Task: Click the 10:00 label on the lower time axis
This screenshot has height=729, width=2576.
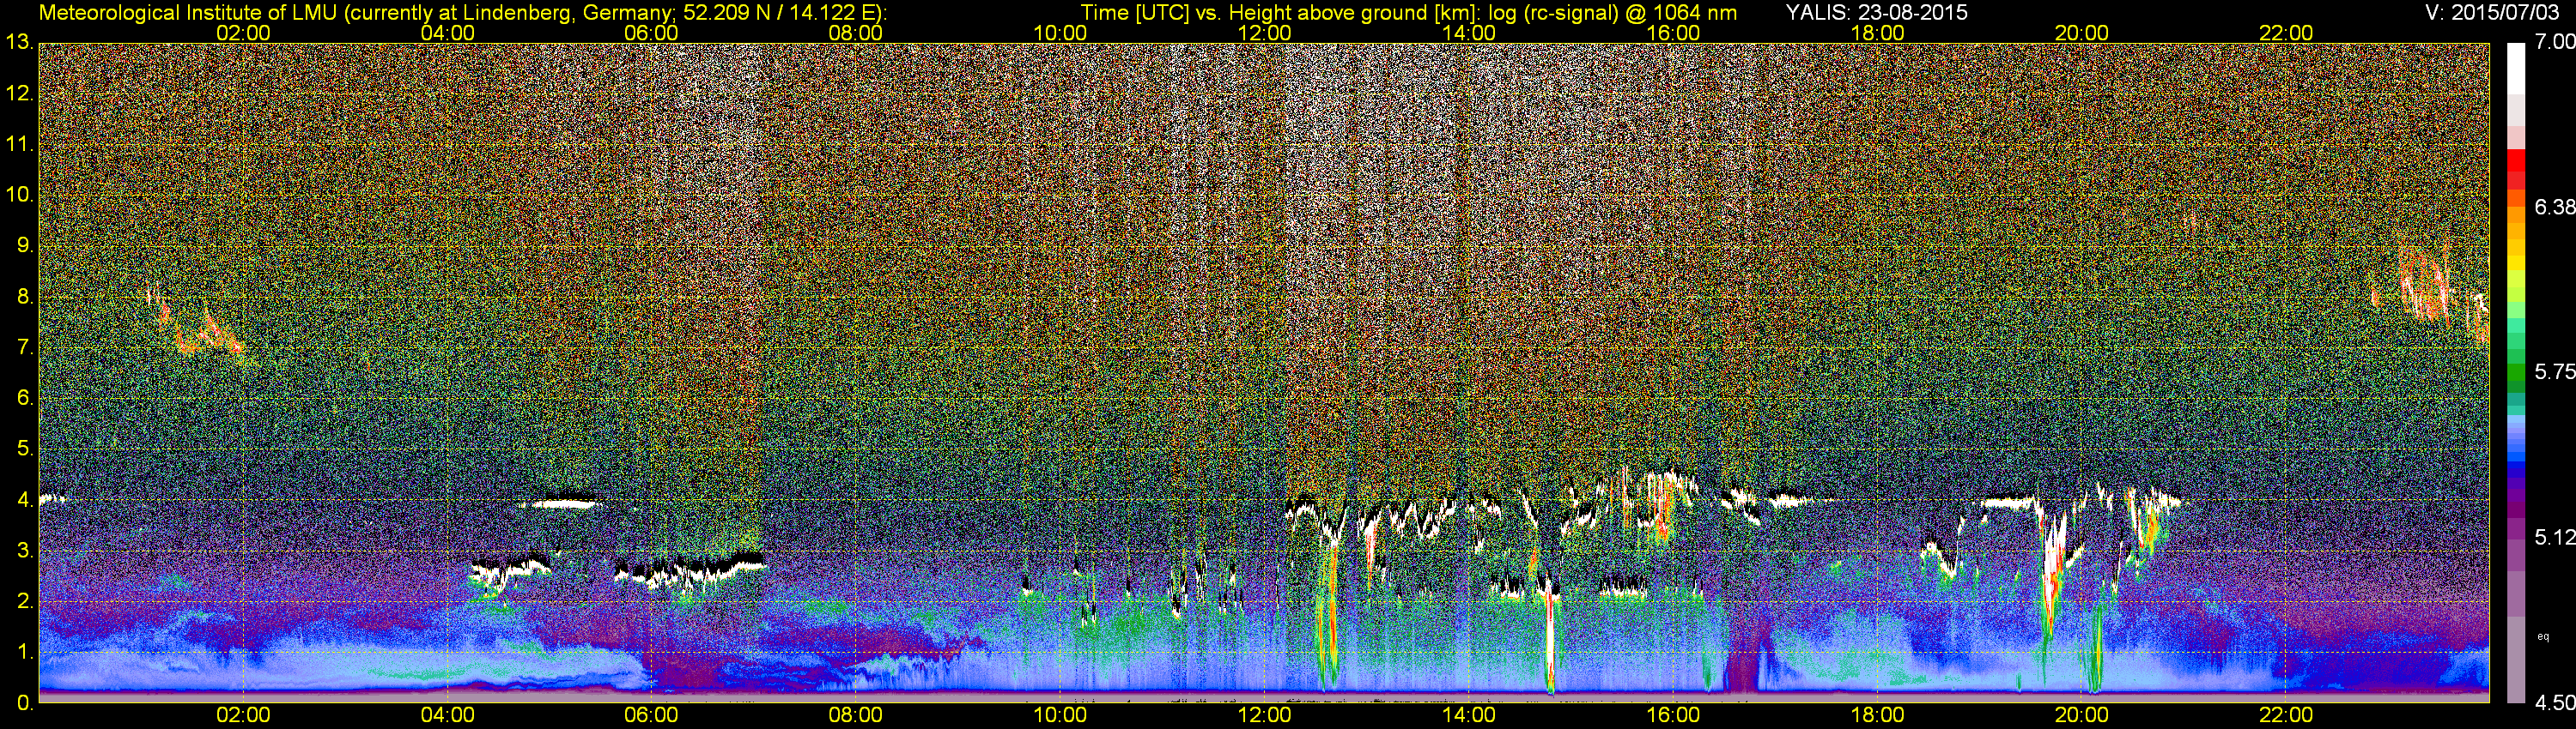Action: [x=1060, y=716]
